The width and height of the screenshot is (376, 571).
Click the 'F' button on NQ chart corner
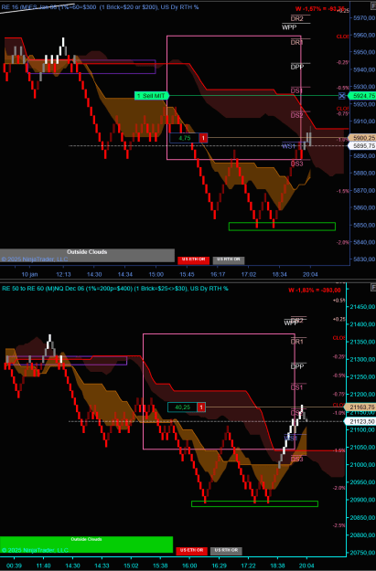coord(373,288)
